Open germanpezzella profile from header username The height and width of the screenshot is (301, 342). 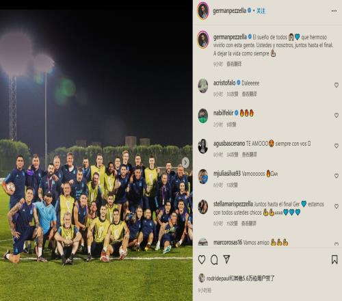tap(229, 11)
